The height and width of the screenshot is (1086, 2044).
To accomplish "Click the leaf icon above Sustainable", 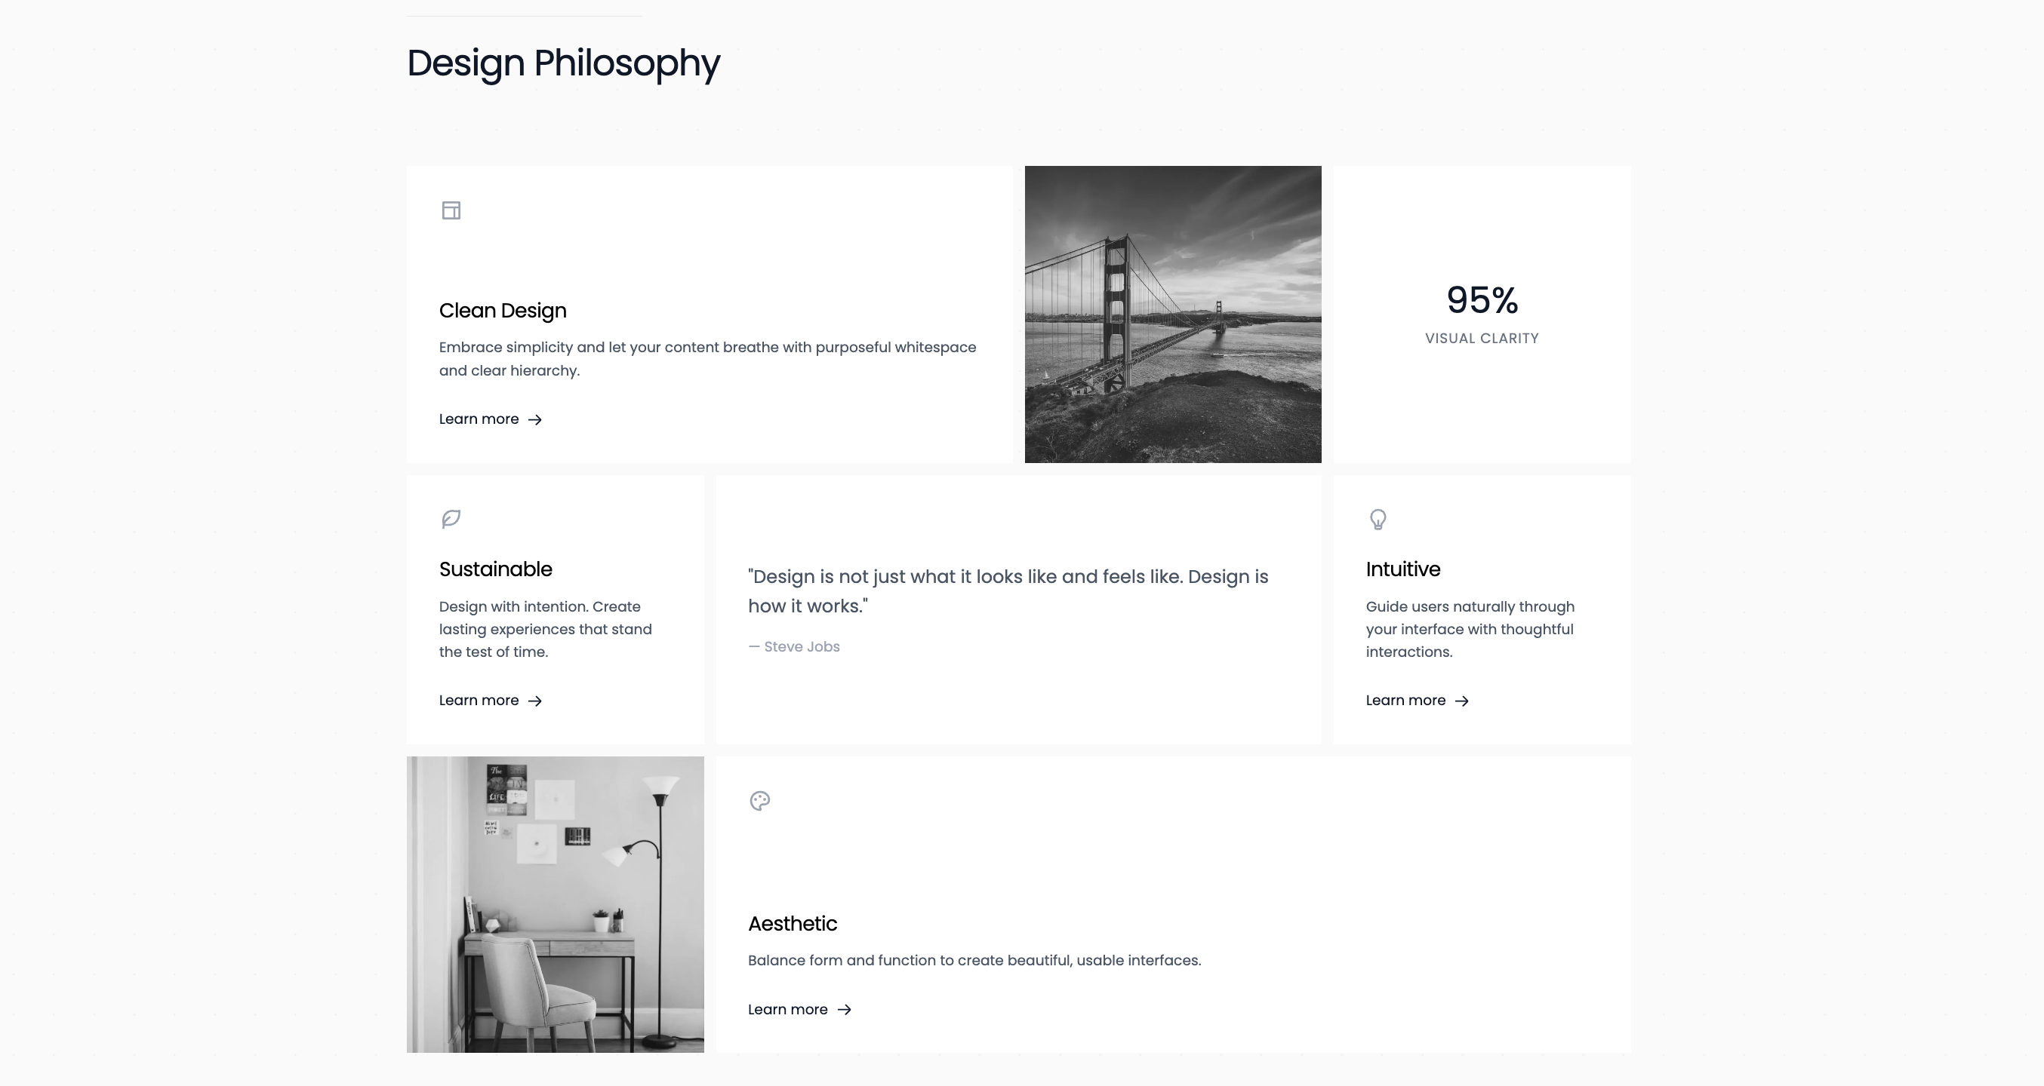I will click(x=451, y=519).
